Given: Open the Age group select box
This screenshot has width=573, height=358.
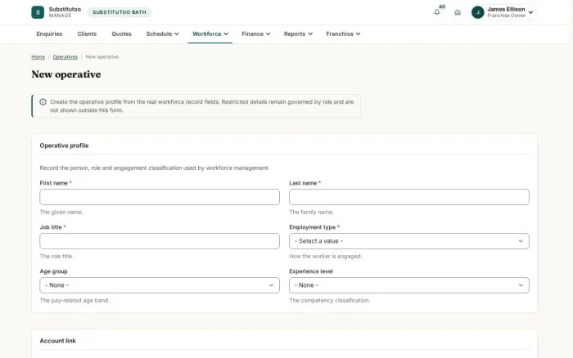Looking at the screenshot, I should coord(160,285).
